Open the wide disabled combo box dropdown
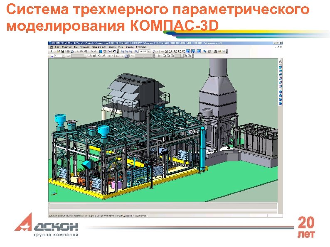Screen dimensions: 330x247 85,56
